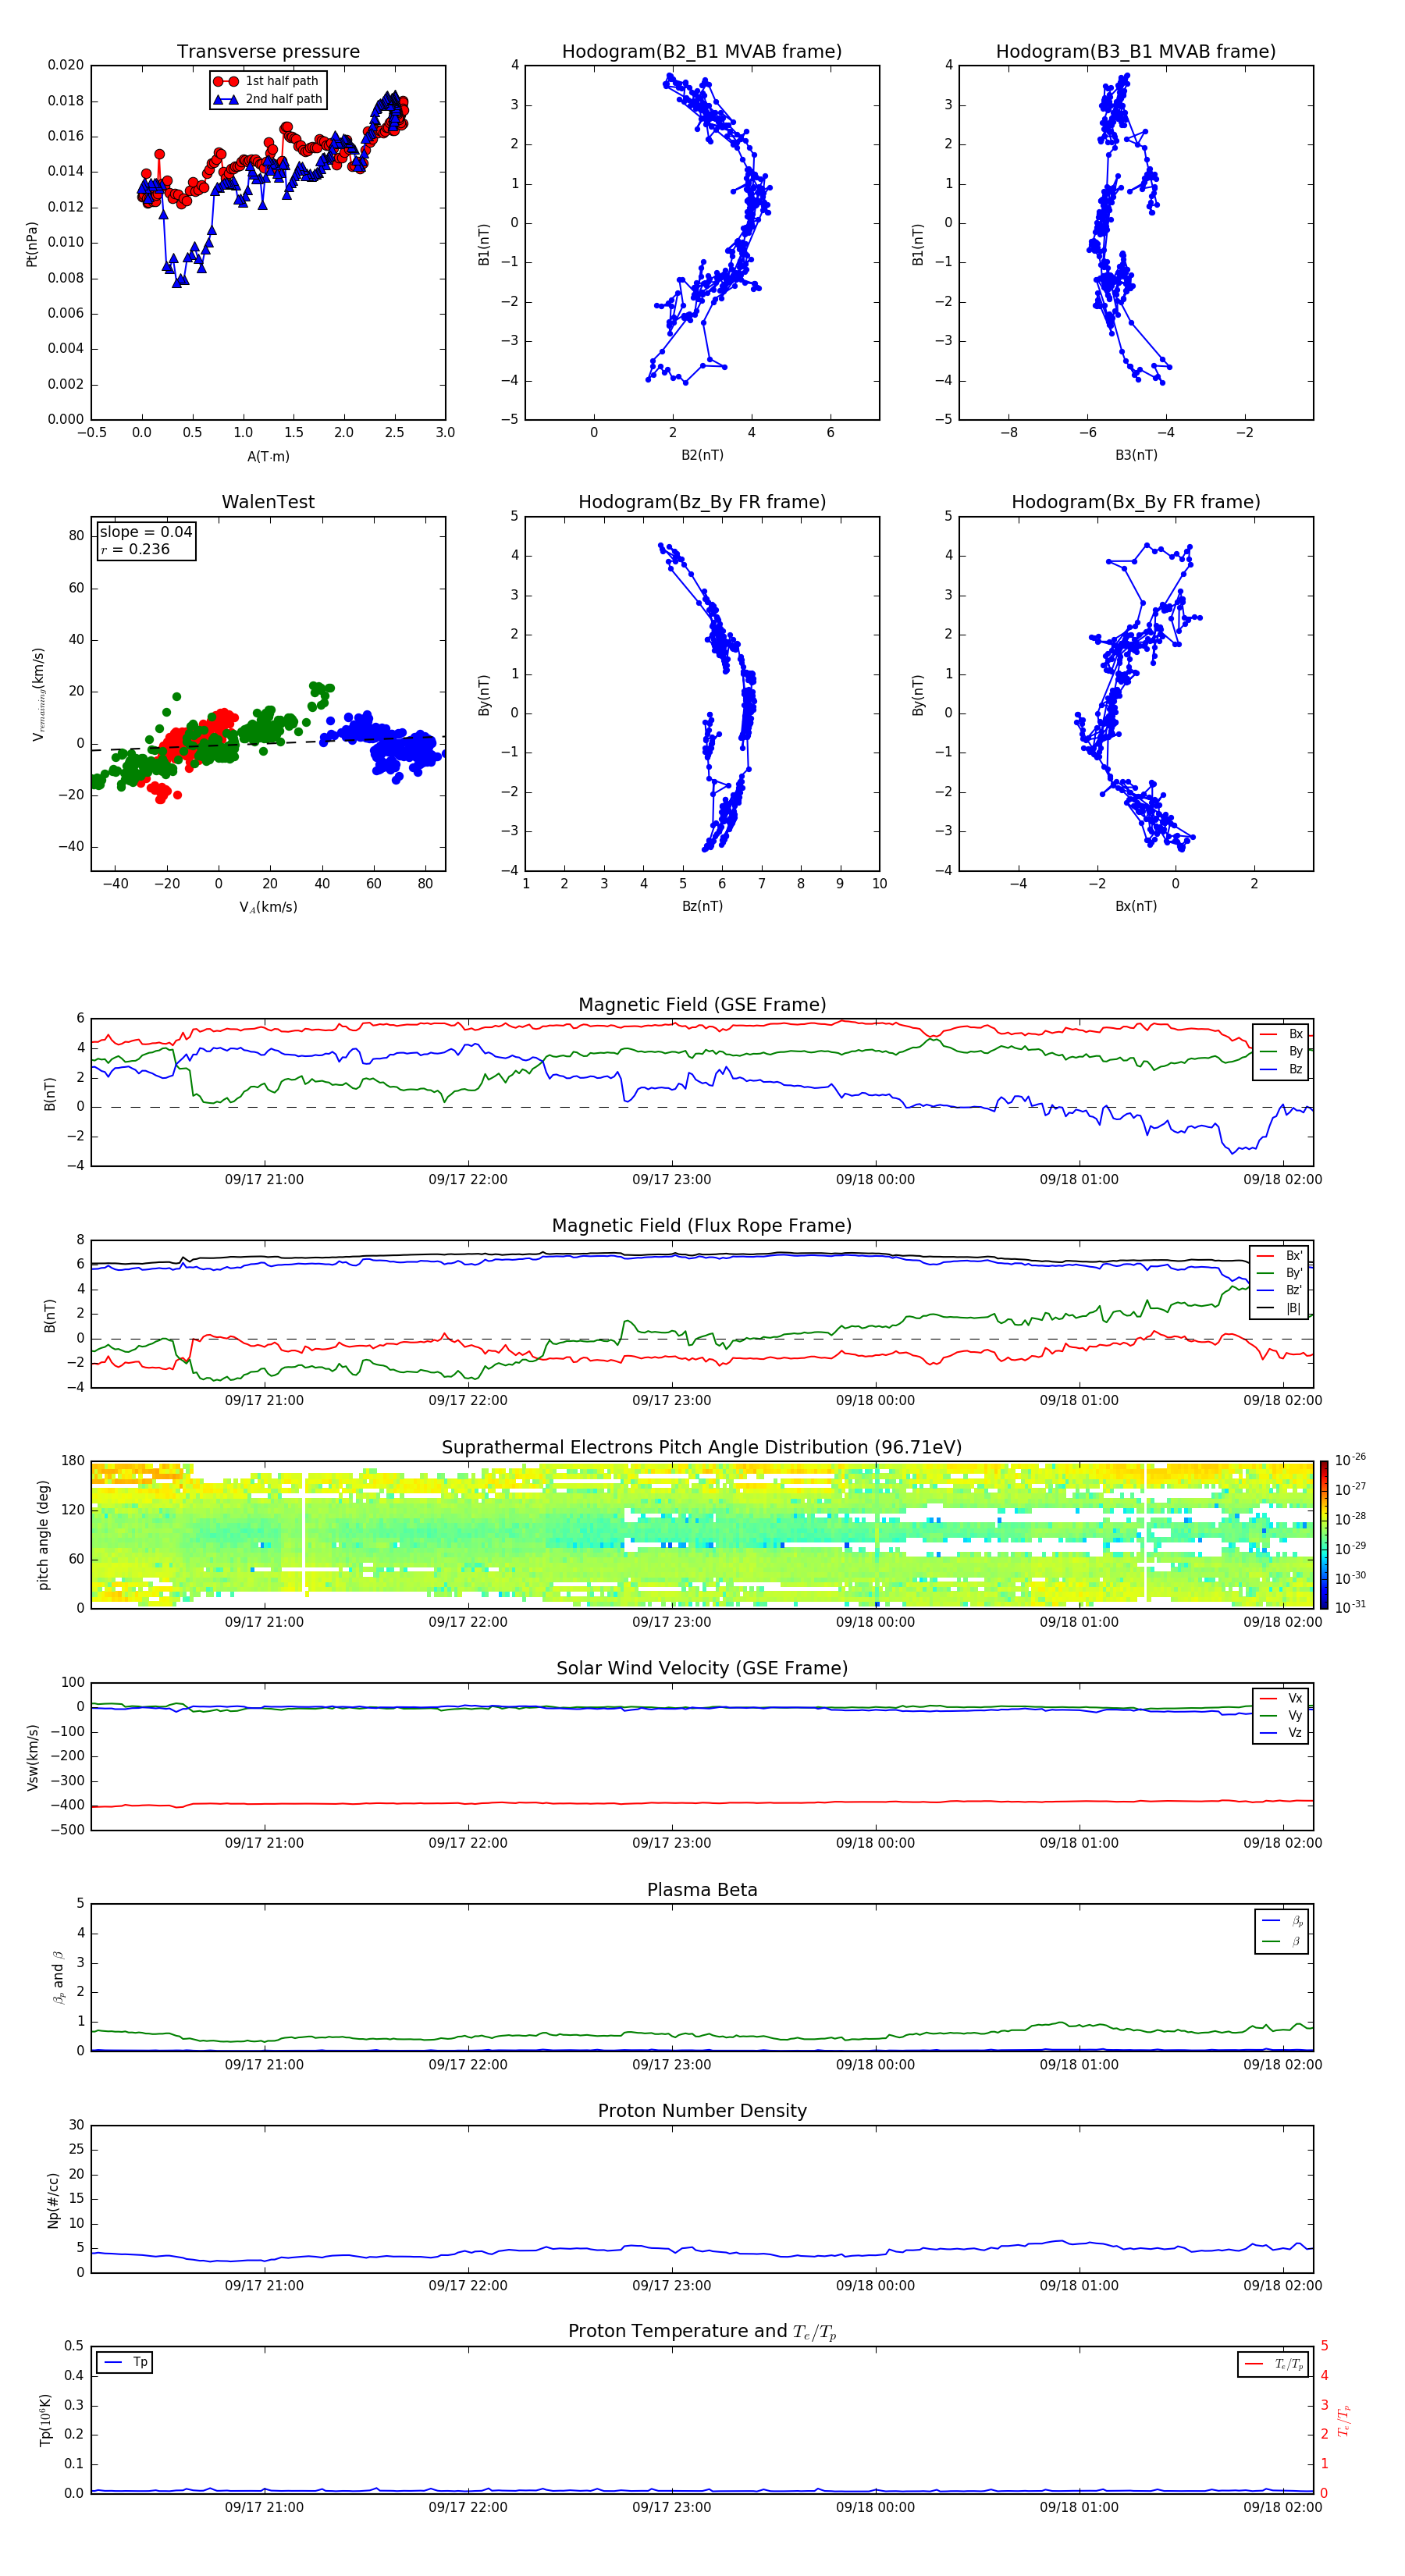Click the "B3(nT)" x-axis label

coord(1136,455)
